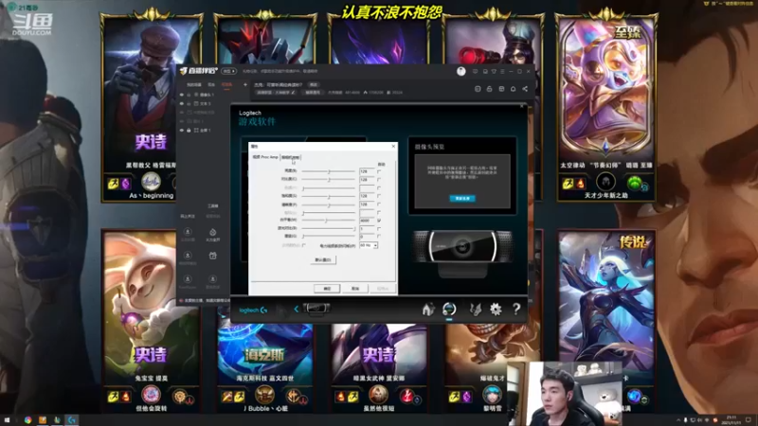Click the plus icon to add a scene
The image size is (758, 426).
click(x=245, y=84)
